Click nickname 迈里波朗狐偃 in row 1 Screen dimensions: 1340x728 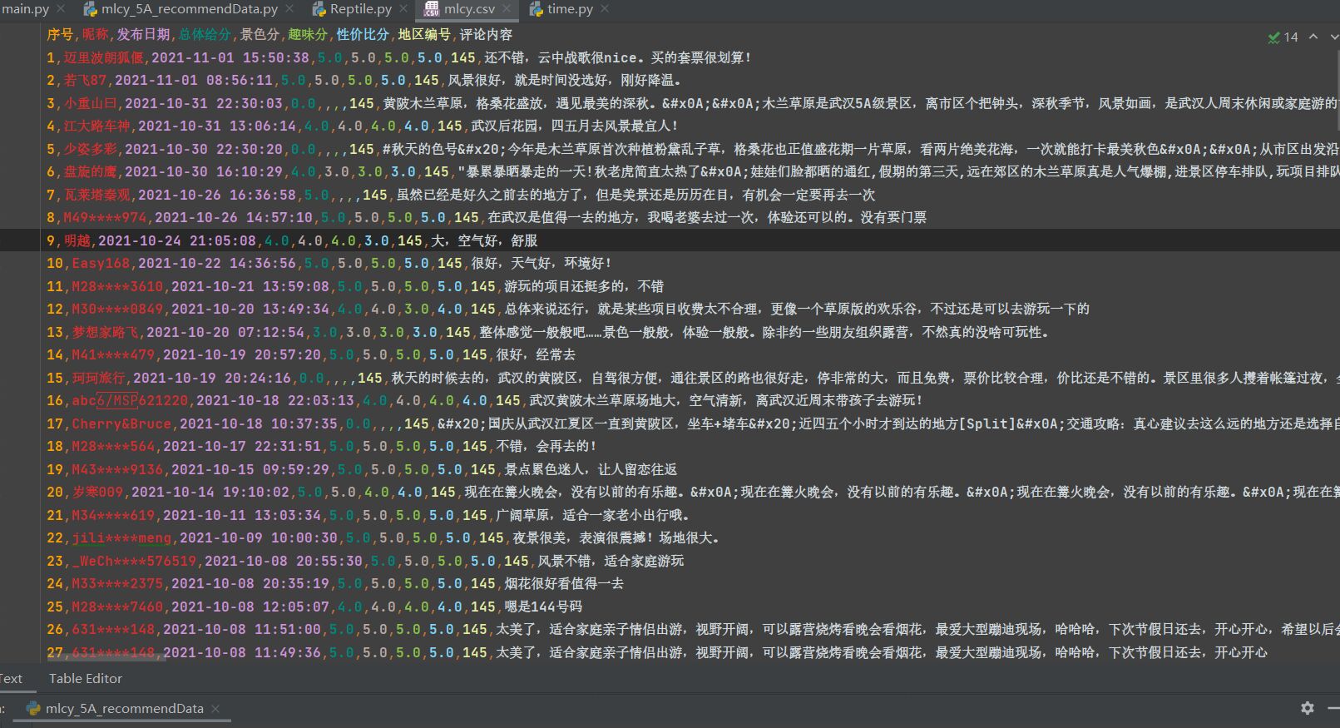point(104,57)
